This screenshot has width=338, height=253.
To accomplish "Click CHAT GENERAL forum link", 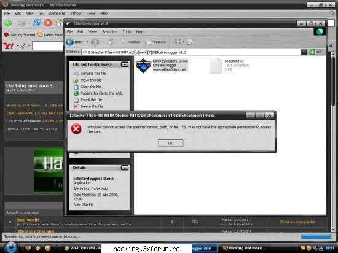I will click(x=20, y=113).
